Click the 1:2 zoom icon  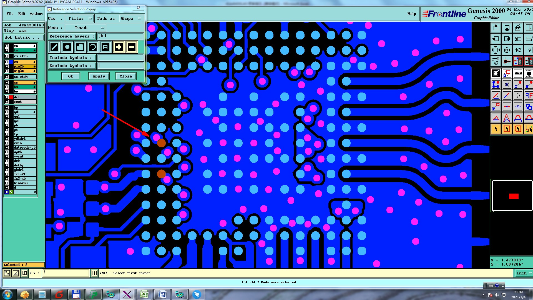tap(518, 50)
